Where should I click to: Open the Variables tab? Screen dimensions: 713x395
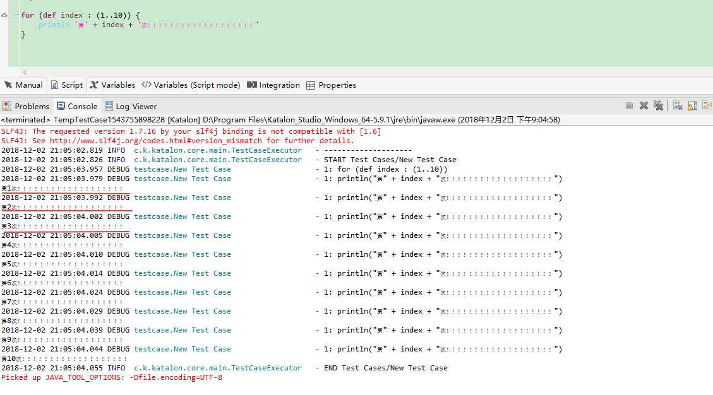click(x=113, y=85)
